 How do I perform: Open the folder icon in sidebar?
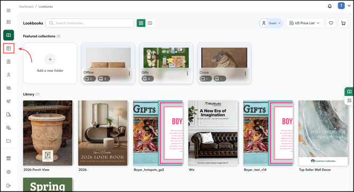[x=8, y=141]
